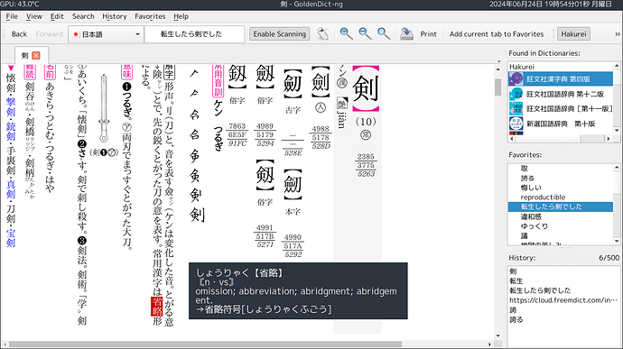
Task: Select favorite ゆっくり
Action: pos(535,226)
